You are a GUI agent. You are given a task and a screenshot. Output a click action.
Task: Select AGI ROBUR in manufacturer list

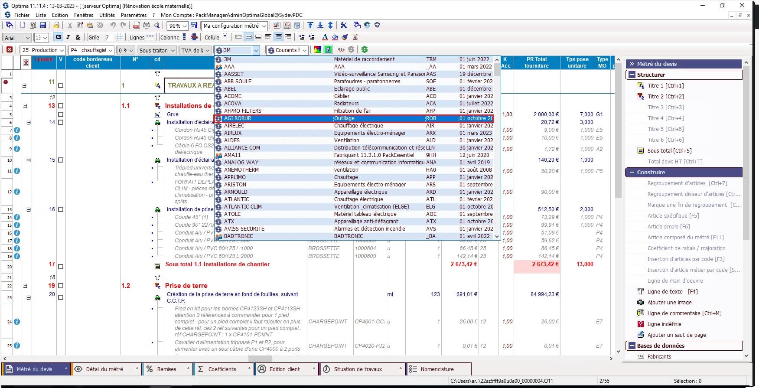point(354,118)
